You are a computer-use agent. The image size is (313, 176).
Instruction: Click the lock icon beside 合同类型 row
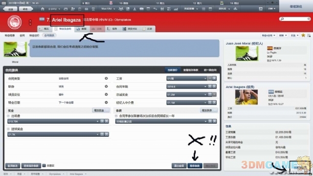(x=106, y=78)
